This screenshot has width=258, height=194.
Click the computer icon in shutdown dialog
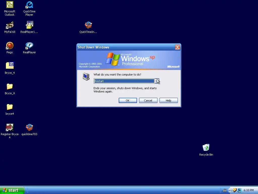coord(86,77)
